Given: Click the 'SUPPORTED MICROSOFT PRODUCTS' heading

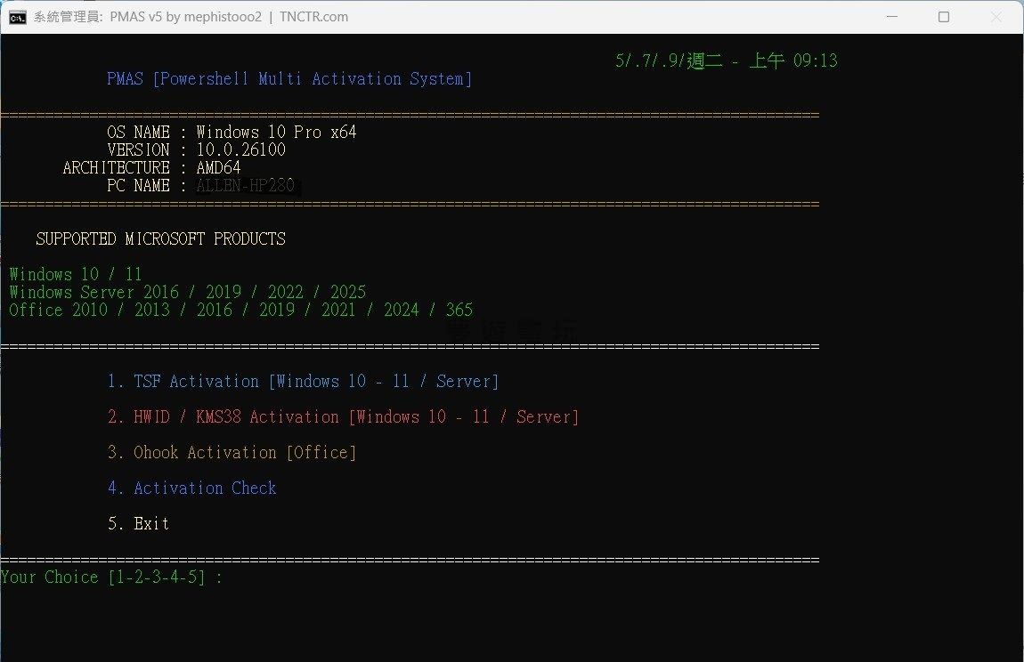Looking at the screenshot, I should (160, 239).
